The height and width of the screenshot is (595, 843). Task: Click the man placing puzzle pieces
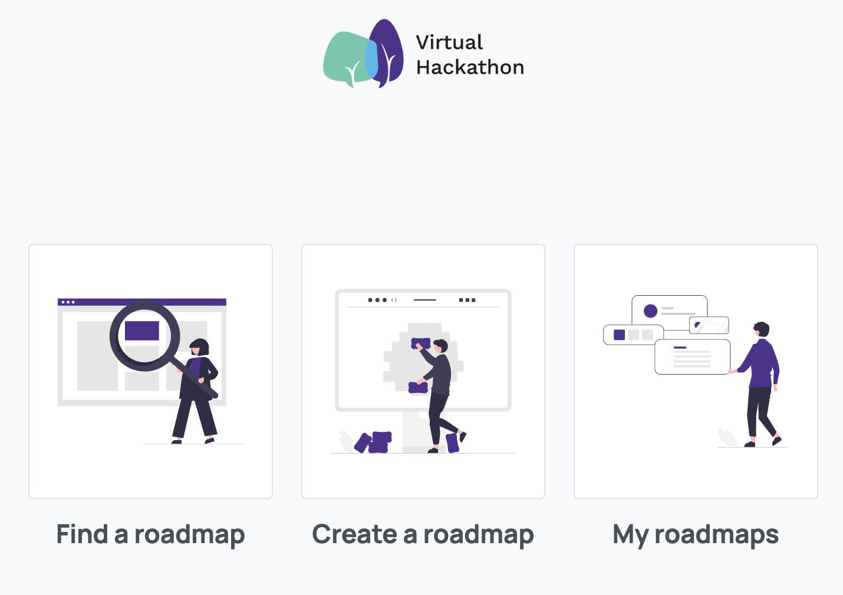pyautogui.click(x=439, y=395)
